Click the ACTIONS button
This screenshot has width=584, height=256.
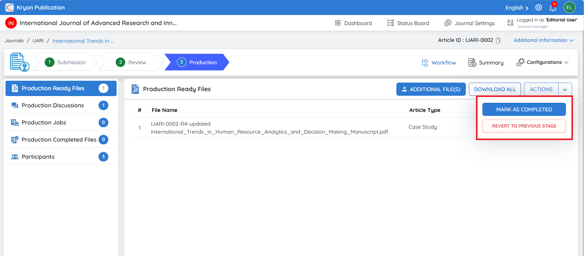(x=541, y=89)
